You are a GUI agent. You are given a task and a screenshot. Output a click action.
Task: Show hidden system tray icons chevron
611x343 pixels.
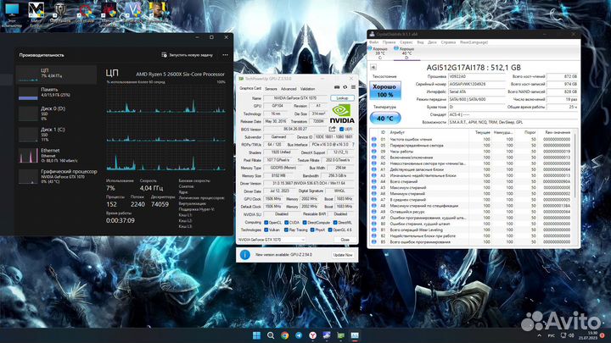point(540,335)
